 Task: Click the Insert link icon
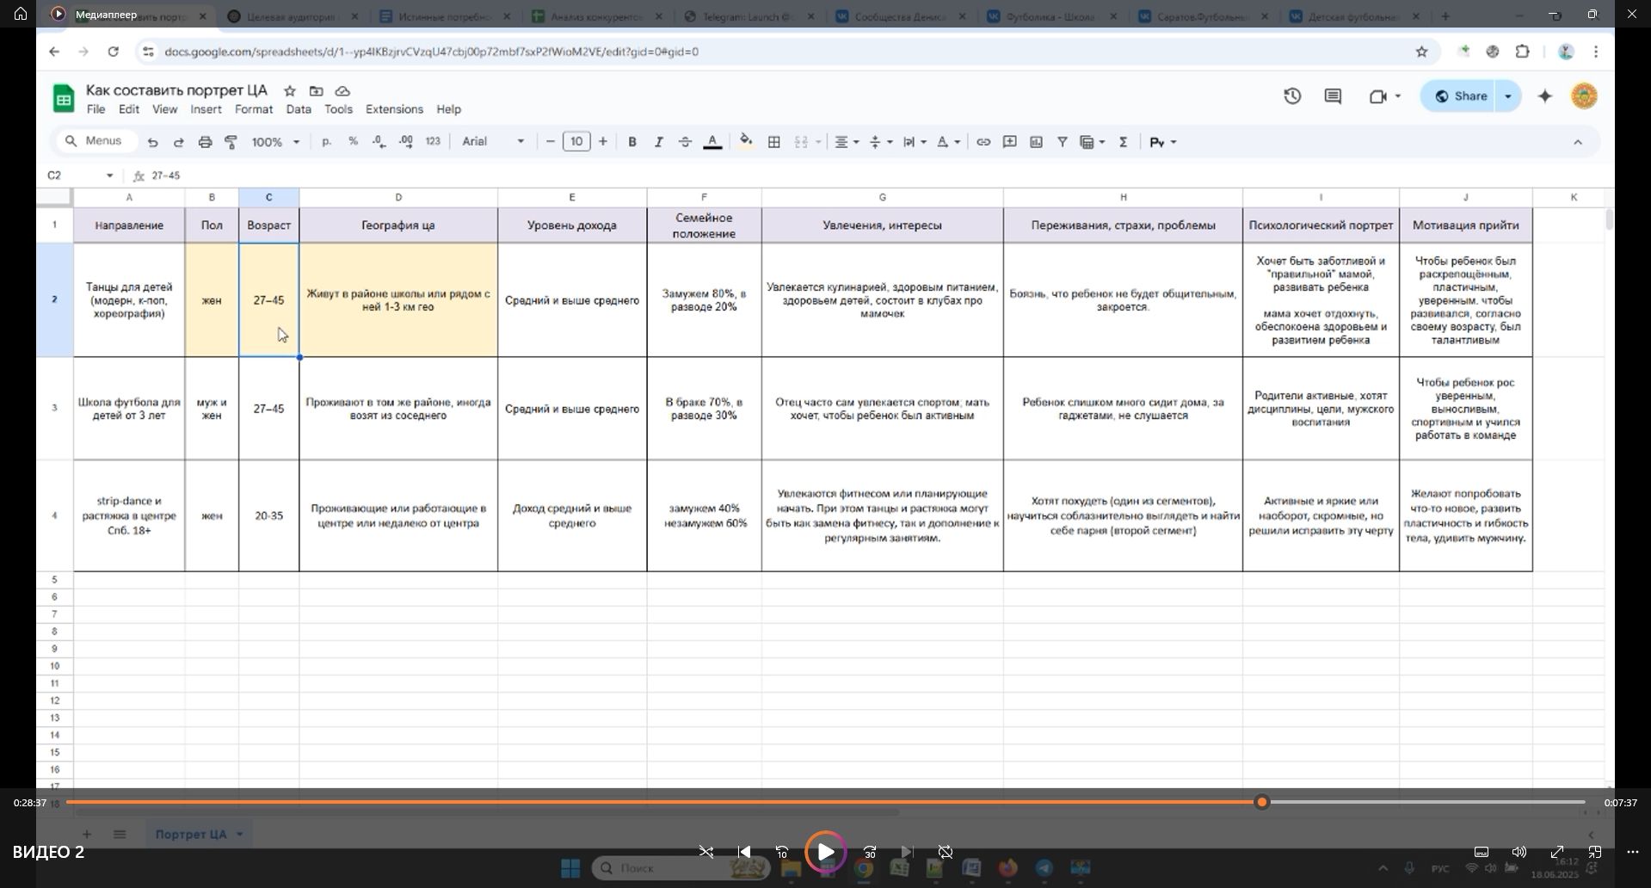(x=983, y=142)
